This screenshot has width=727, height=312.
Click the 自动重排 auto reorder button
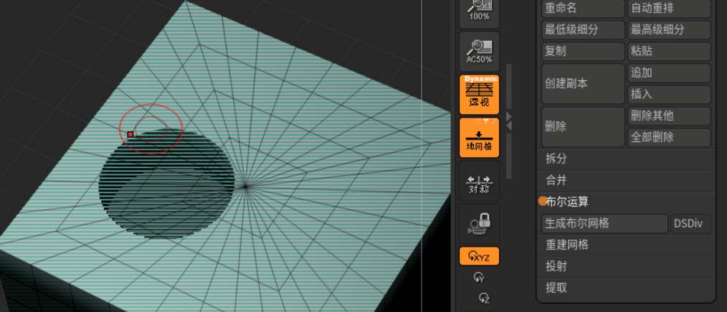[x=669, y=9]
